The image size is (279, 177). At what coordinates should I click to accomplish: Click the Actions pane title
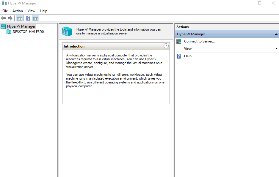click(x=182, y=27)
